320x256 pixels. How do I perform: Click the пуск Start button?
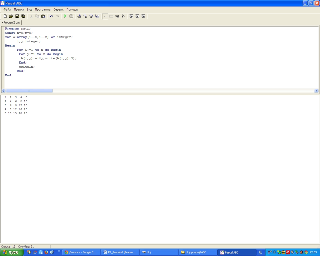(x=12, y=252)
